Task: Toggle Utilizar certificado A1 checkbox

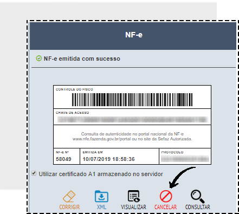Action: click(34, 173)
